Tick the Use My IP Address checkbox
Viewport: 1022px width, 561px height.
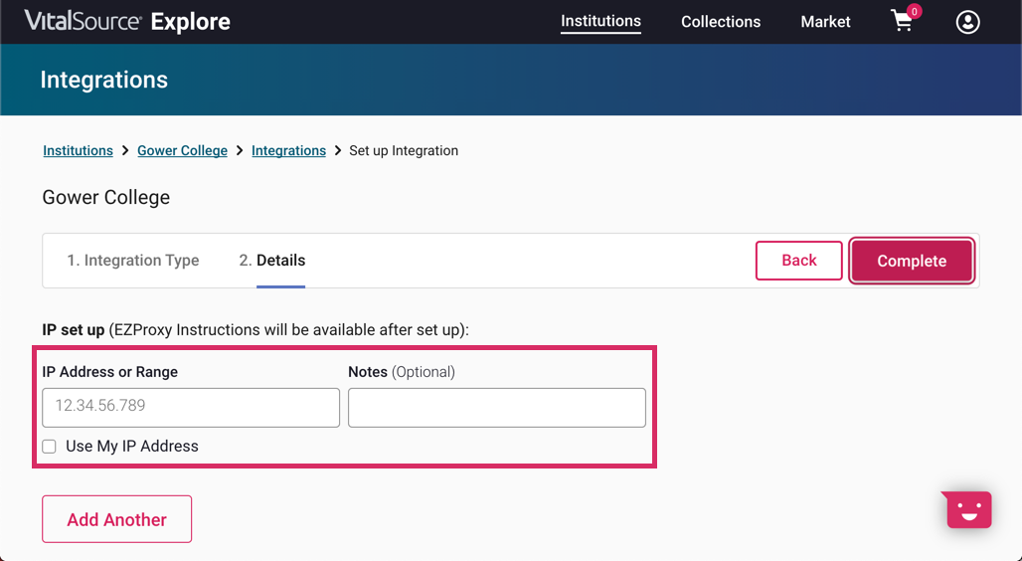pos(49,447)
